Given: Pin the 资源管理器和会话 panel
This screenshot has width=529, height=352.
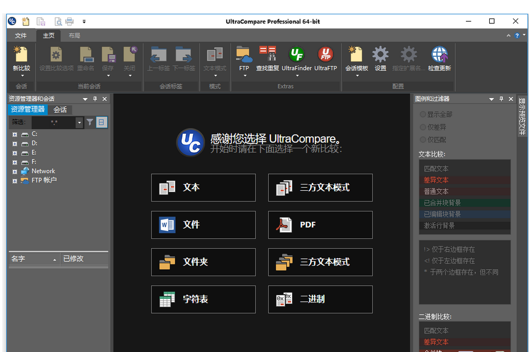Looking at the screenshot, I should 95,99.
